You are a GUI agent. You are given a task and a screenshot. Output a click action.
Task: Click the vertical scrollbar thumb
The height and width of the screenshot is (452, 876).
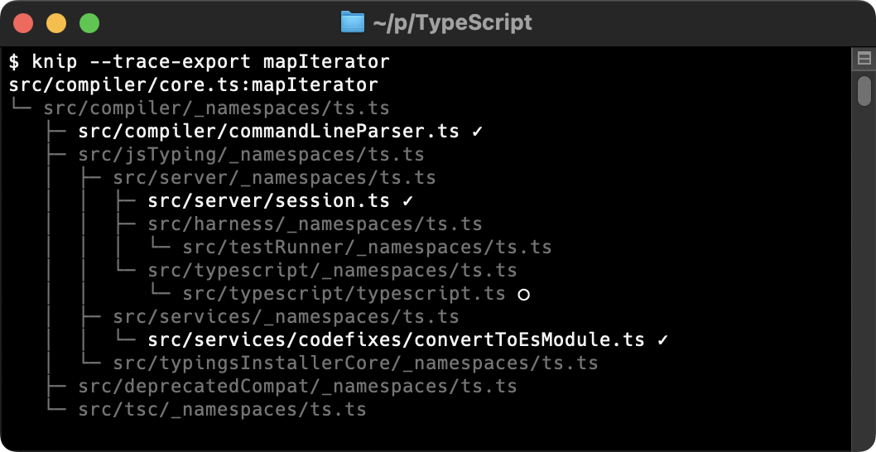(864, 90)
